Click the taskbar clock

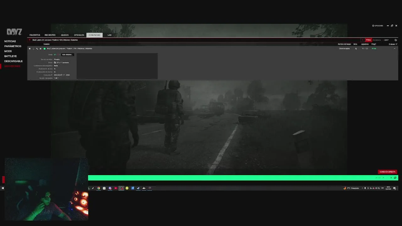click(x=388, y=188)
